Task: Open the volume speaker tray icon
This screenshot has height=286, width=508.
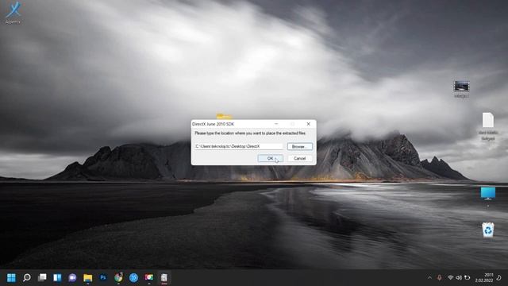Action: point(459,278)
